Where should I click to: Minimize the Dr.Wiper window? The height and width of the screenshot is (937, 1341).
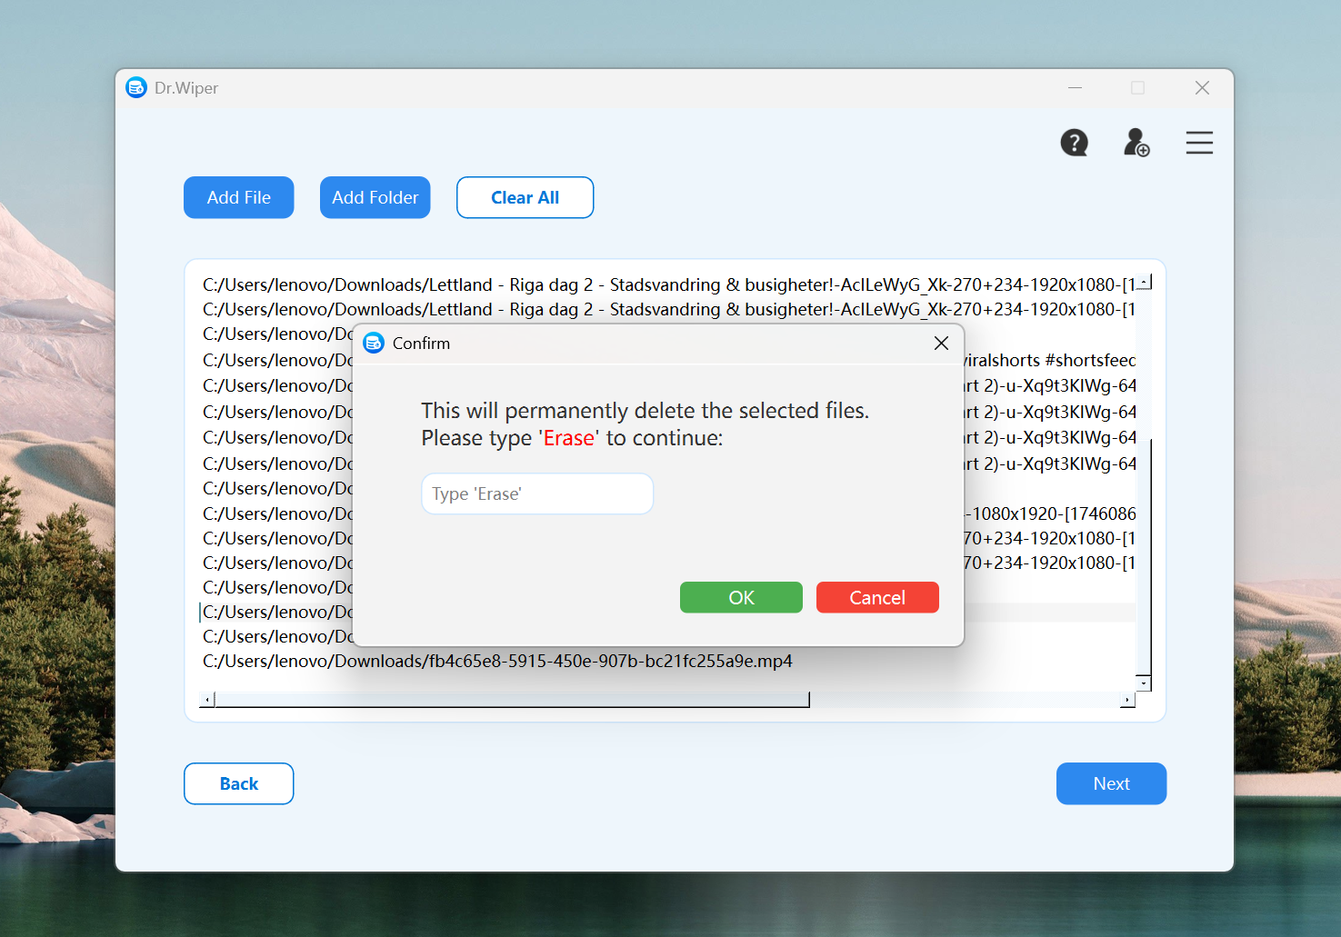(x=1075, y=88)
